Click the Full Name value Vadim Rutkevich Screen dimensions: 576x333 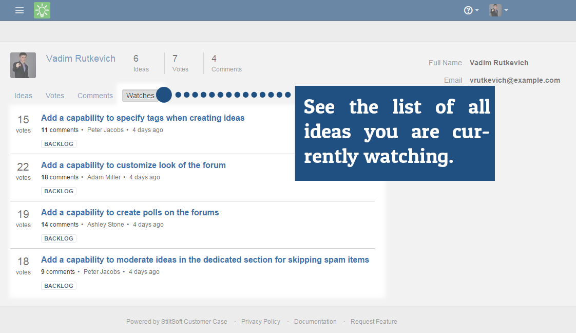(x=499, y=63)
